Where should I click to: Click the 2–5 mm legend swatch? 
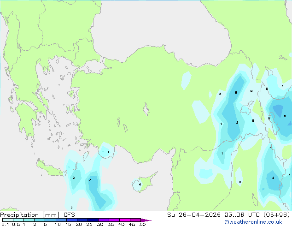click(x=40, y=220)
